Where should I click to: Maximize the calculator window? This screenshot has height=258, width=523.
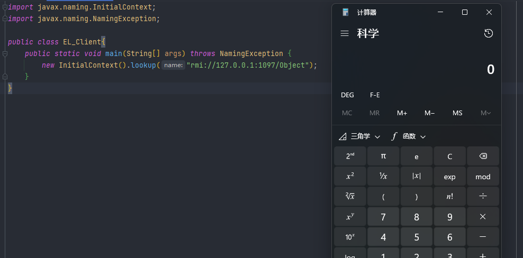point(465,12)
